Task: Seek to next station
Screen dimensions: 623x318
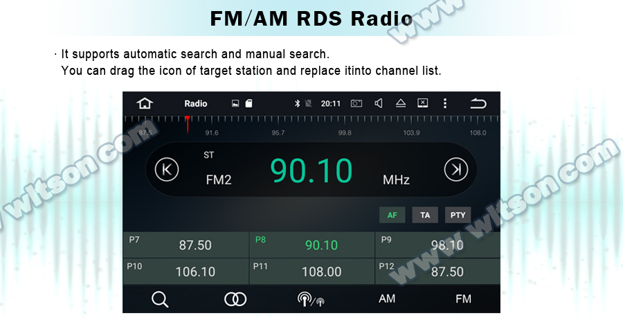Action: point(456,170)
